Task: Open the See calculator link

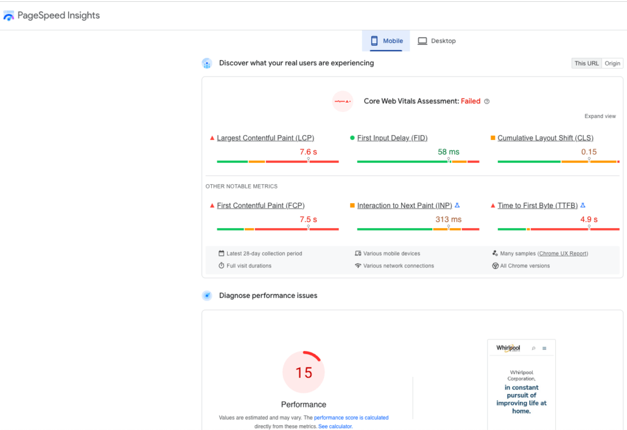Action: 334,426
